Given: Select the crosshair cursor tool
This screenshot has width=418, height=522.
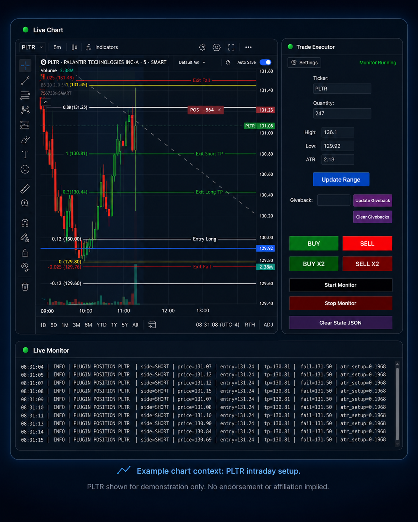Looking at the screenshot, I should click(25, 66).
